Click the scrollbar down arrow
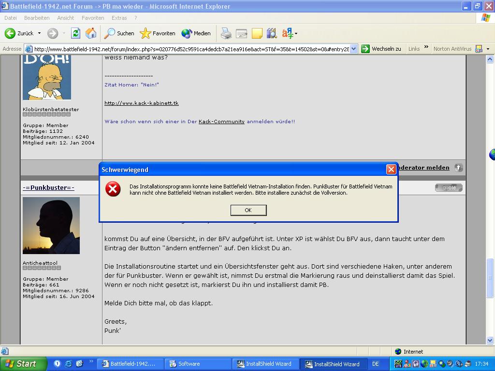This screenshot has width=495, height=371. 490,340
